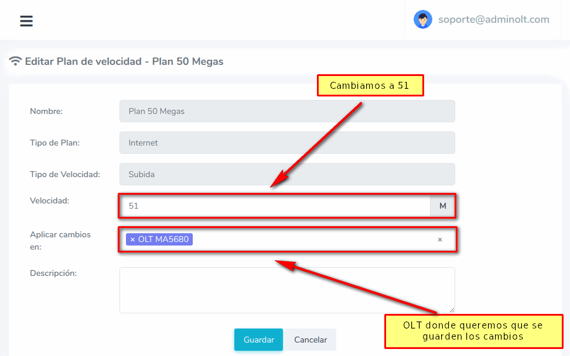Click inside the Descripción text area
The image size is (570, 356).
287,290
